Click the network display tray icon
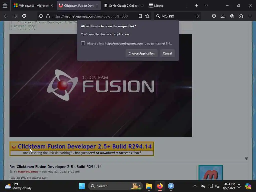 click(211, 186)
